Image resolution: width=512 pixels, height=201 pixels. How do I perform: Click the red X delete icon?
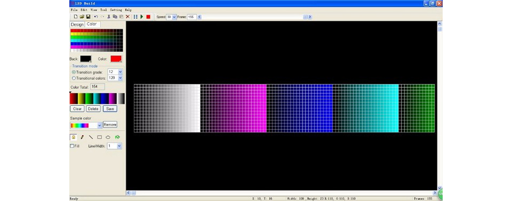click(x=127, y=16)
